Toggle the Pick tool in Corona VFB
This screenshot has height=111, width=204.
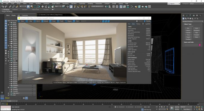pyautogui.click(x=76, y=21)
